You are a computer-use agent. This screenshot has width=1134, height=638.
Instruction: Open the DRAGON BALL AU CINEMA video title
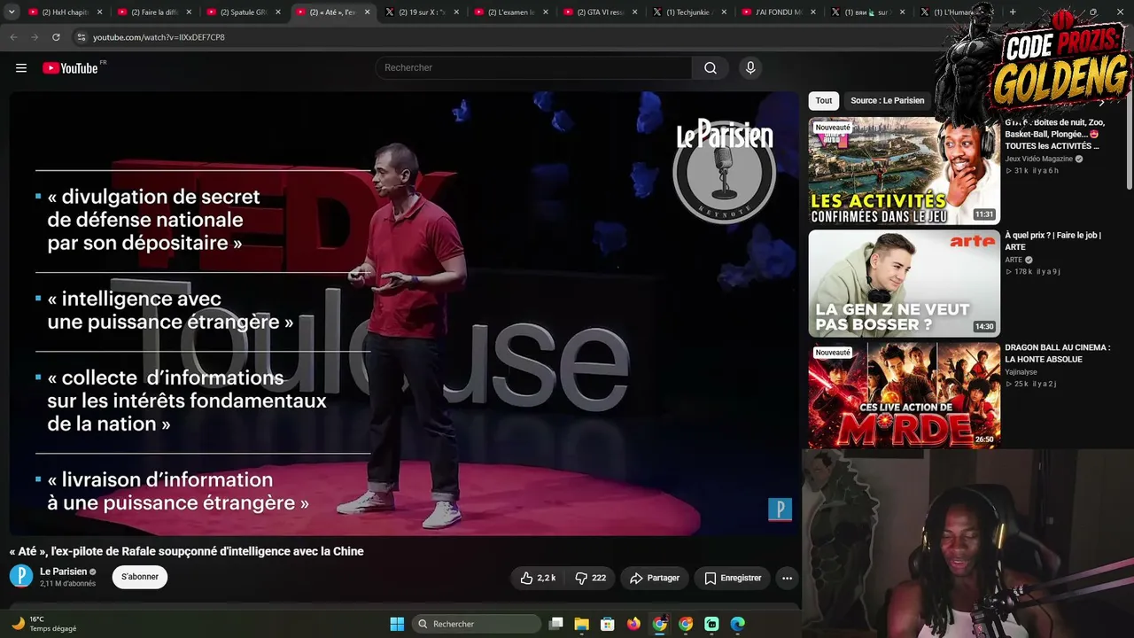[x=1057, y=354]
